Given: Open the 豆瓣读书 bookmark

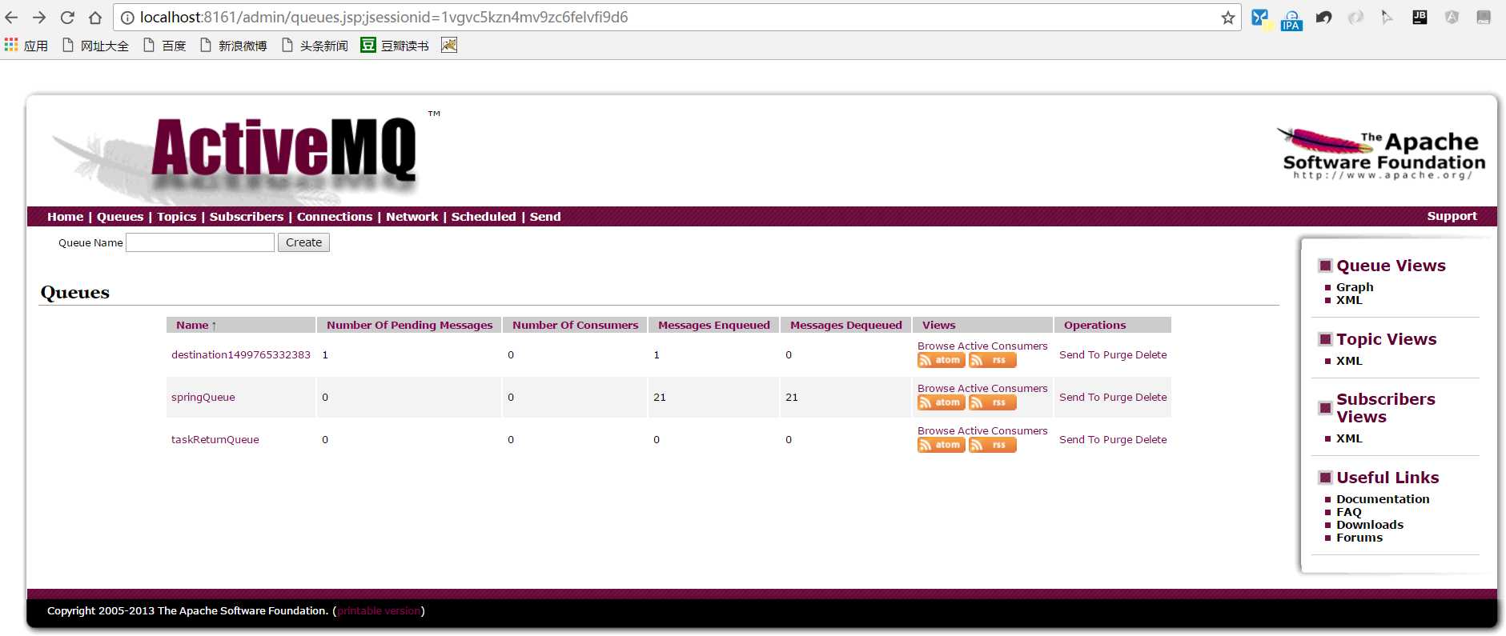Looking at the screenshot, I should pos(395,46).
